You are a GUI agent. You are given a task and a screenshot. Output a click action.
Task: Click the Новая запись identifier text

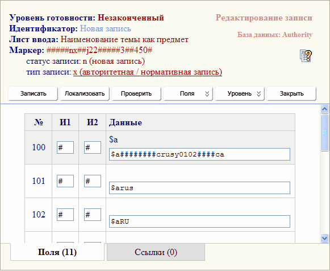[x=106, y=28]
